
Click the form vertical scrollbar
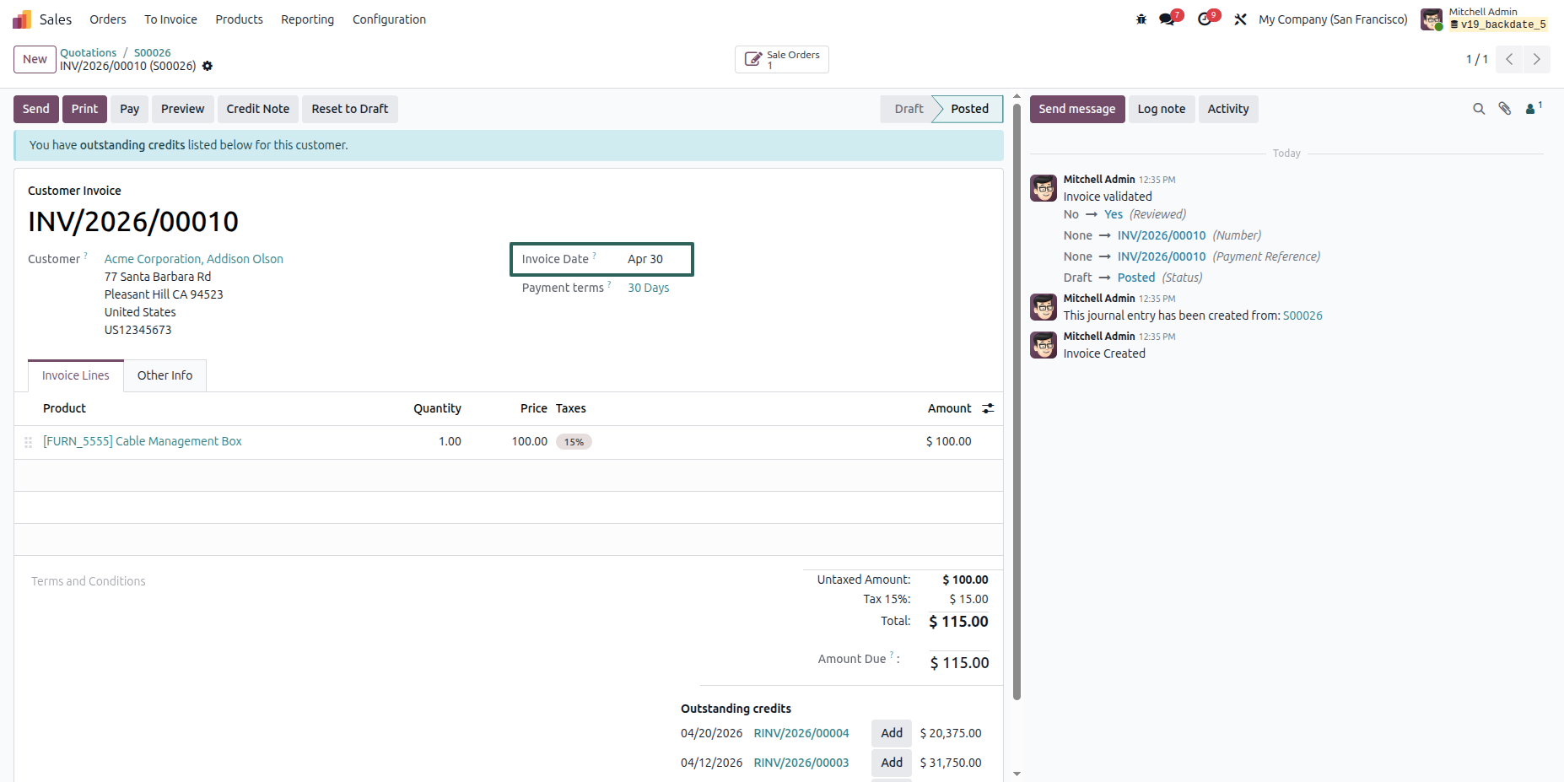1017,401
